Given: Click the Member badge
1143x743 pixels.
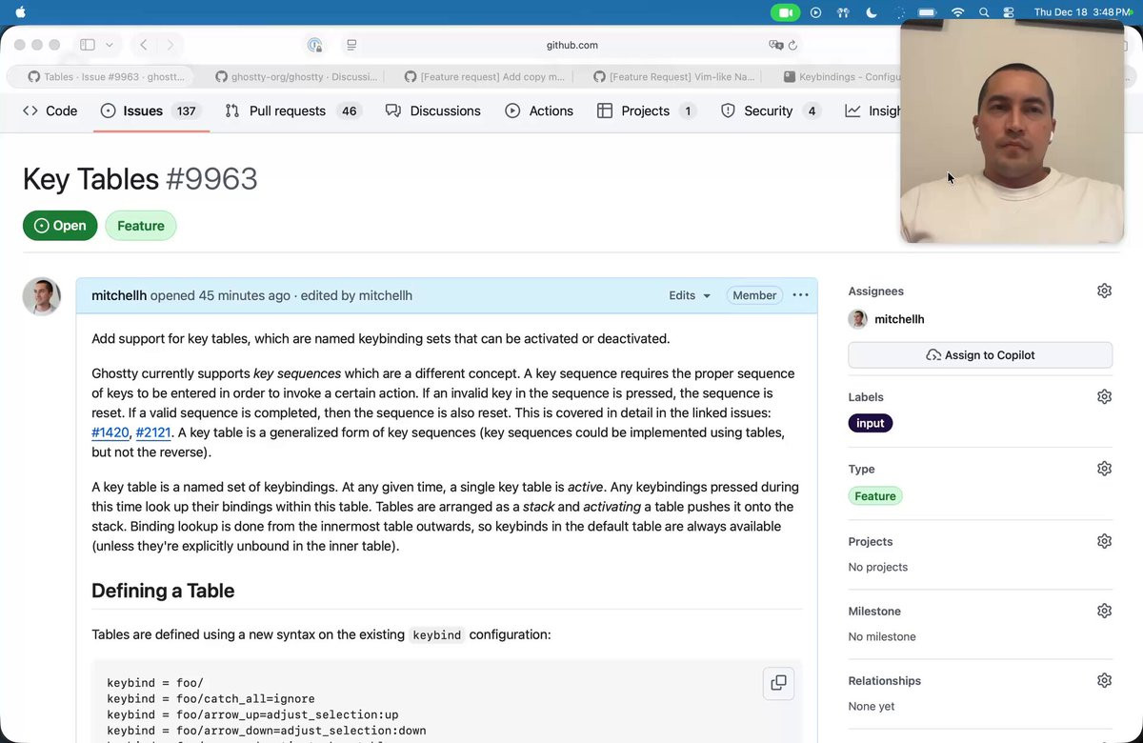Looking at the screenshot, I should (754, 295).
